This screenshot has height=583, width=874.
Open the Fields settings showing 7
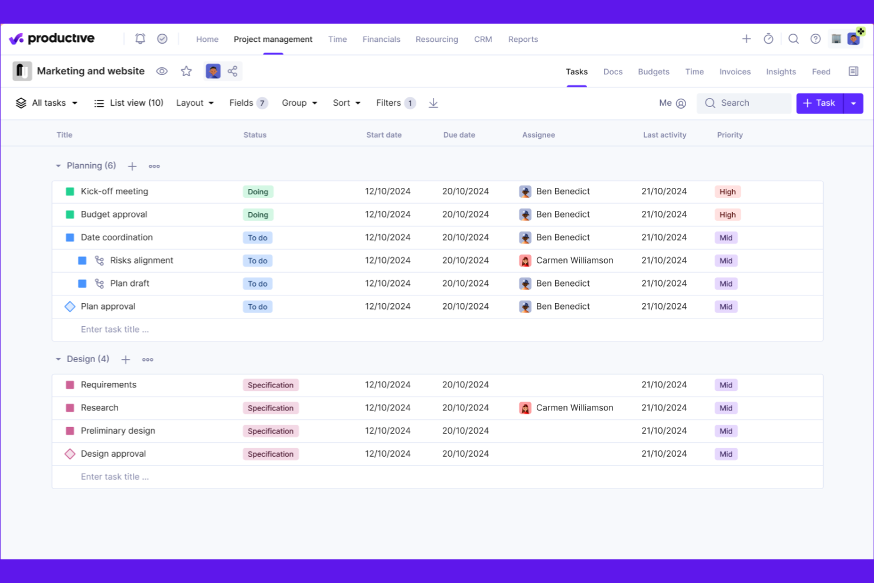coord(247,103)
